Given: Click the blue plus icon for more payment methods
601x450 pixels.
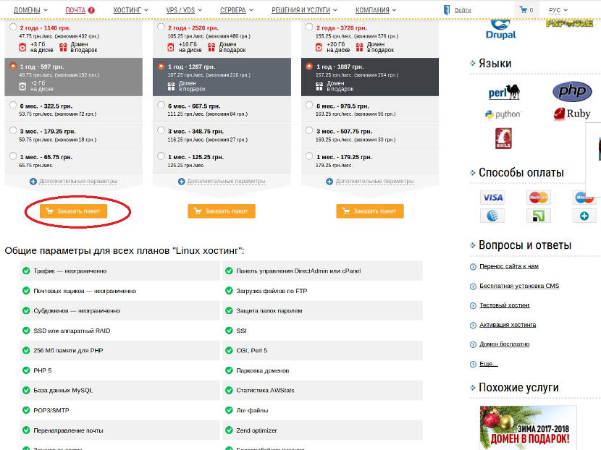Looking at the screenshot, I should (584, 216).
